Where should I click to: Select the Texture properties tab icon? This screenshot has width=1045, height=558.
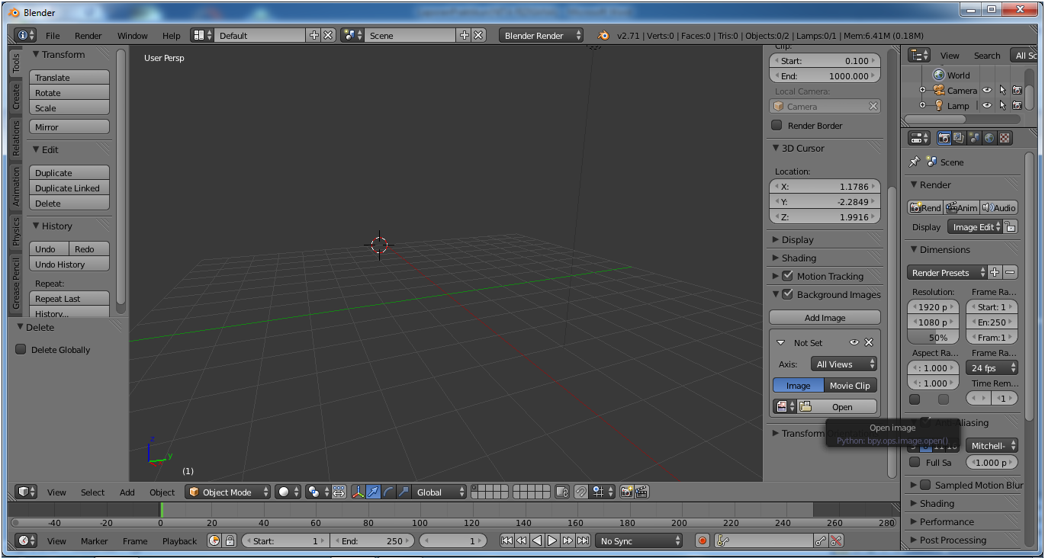1005,138
